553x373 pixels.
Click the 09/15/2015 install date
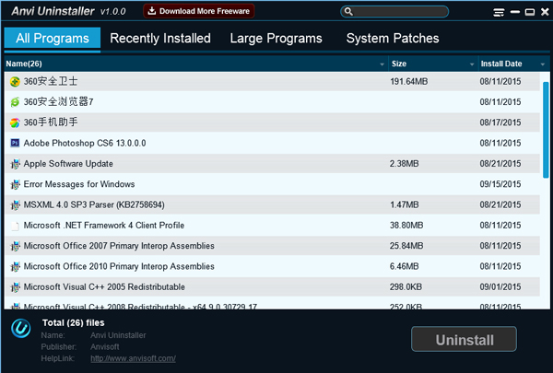pyautogui.click(x=500, y=184)
